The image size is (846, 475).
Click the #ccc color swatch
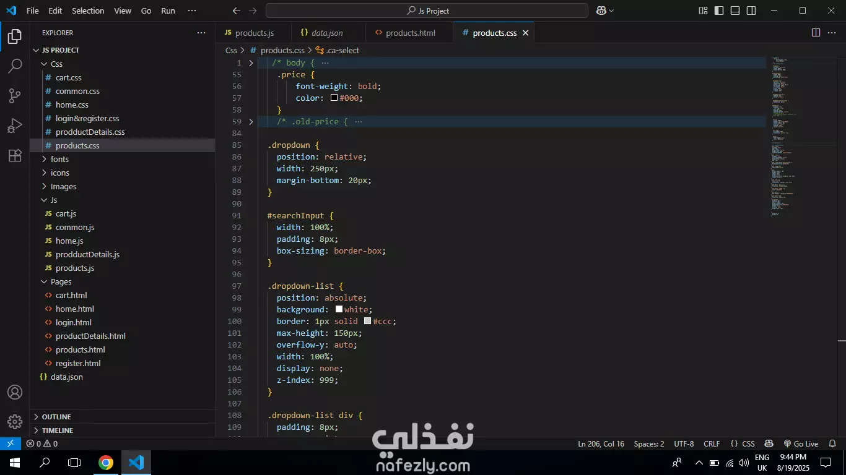pyautogui.click(x=367, y=321)
